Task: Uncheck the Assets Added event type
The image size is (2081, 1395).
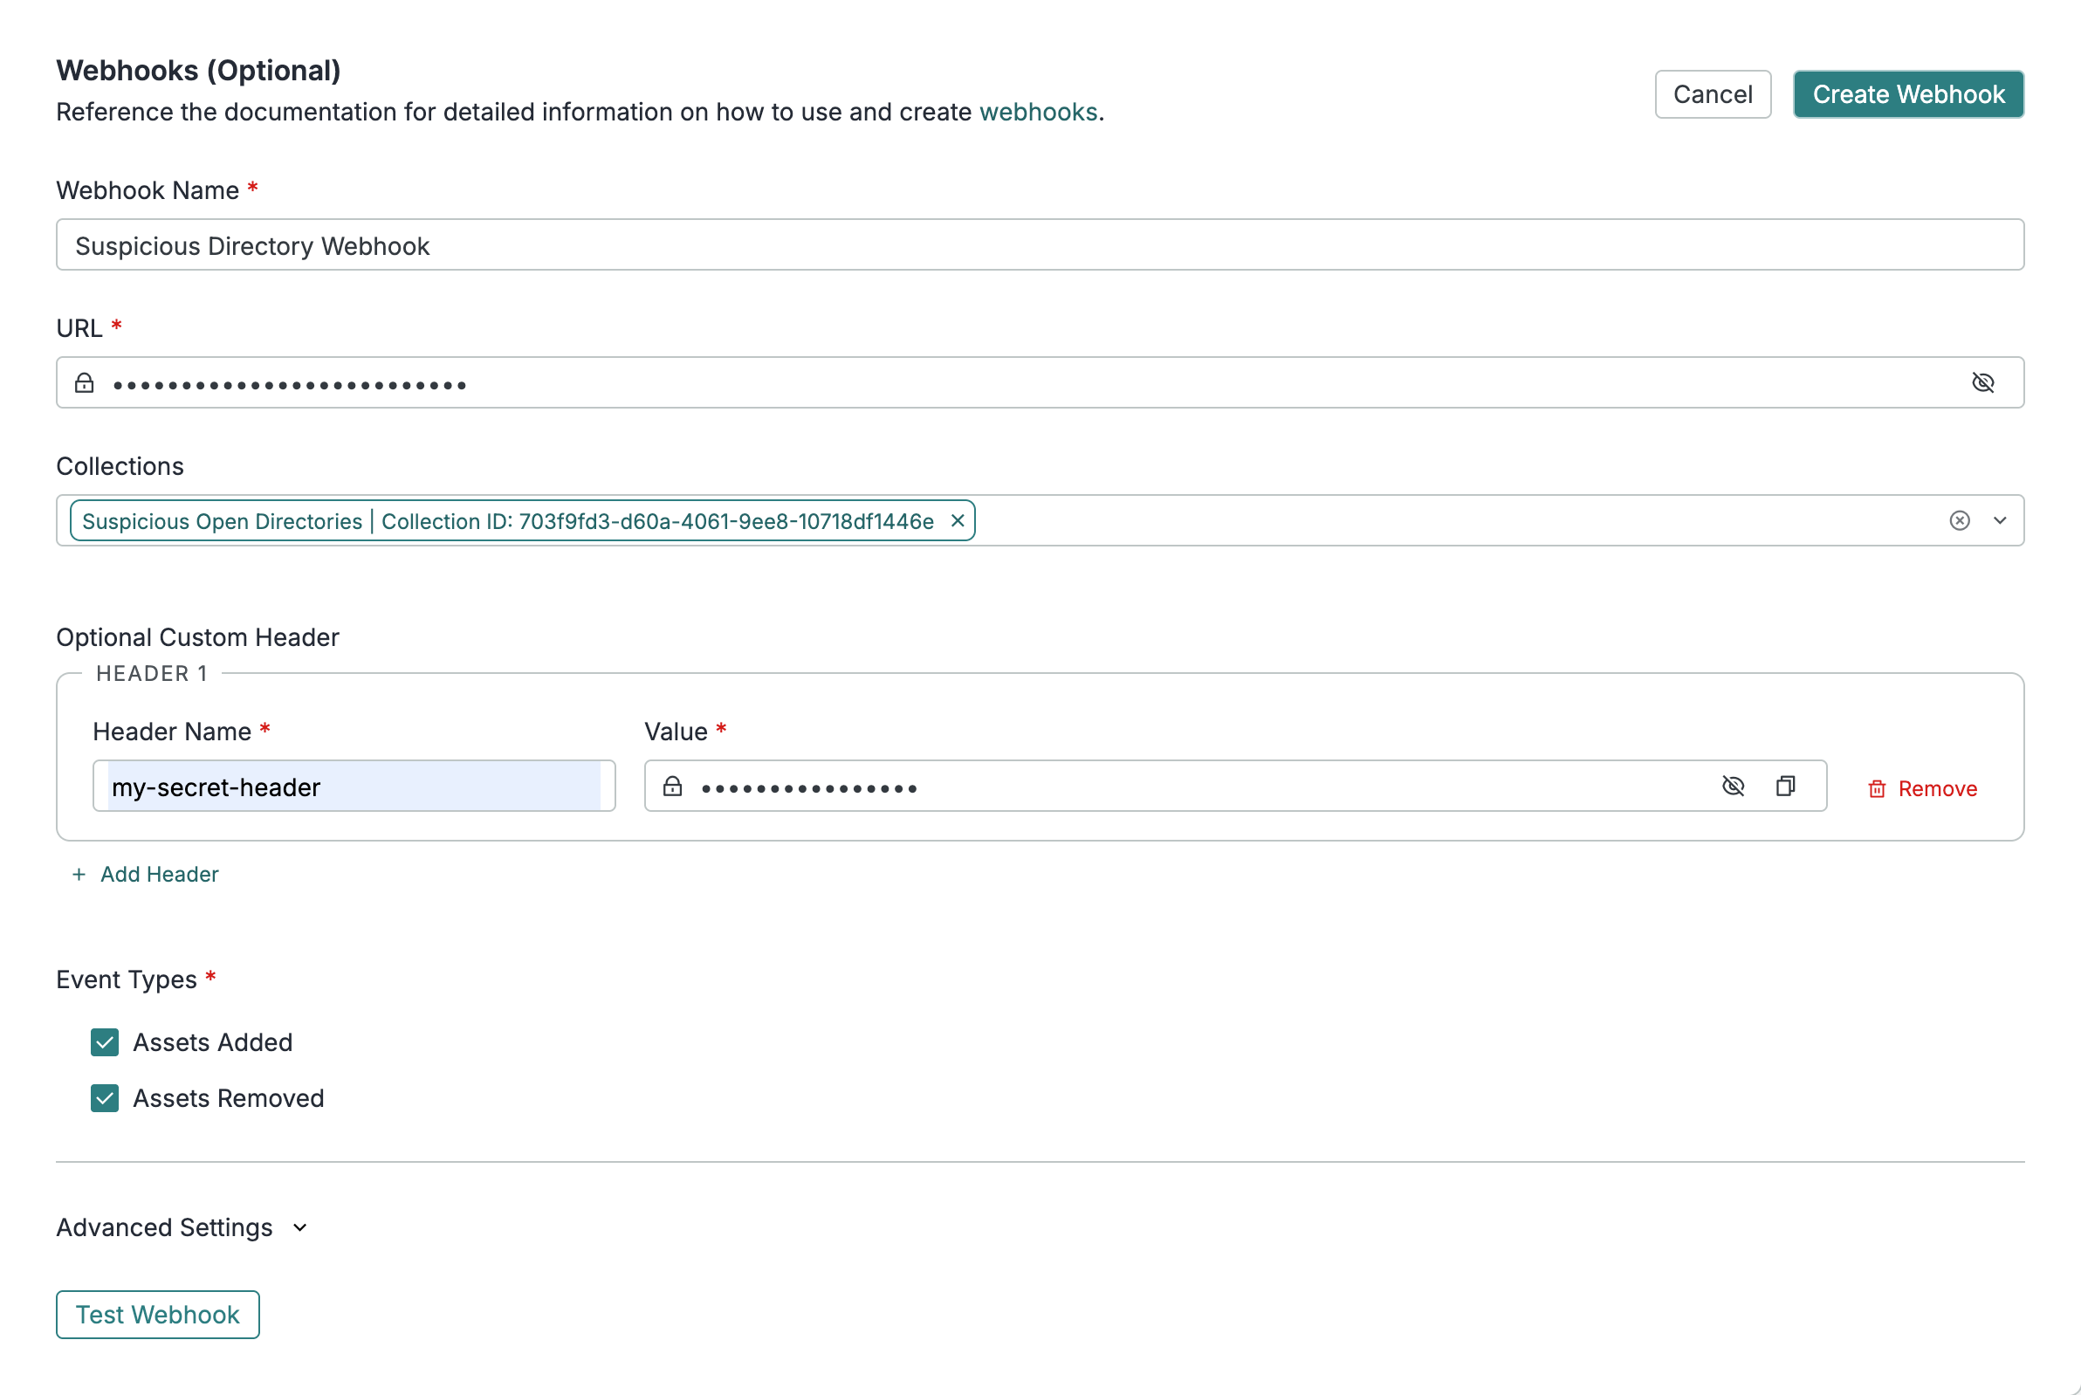Action: click(x=103, y=1041)
